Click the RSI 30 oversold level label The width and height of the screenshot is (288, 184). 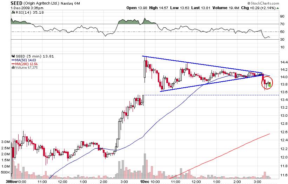point(282,40)
